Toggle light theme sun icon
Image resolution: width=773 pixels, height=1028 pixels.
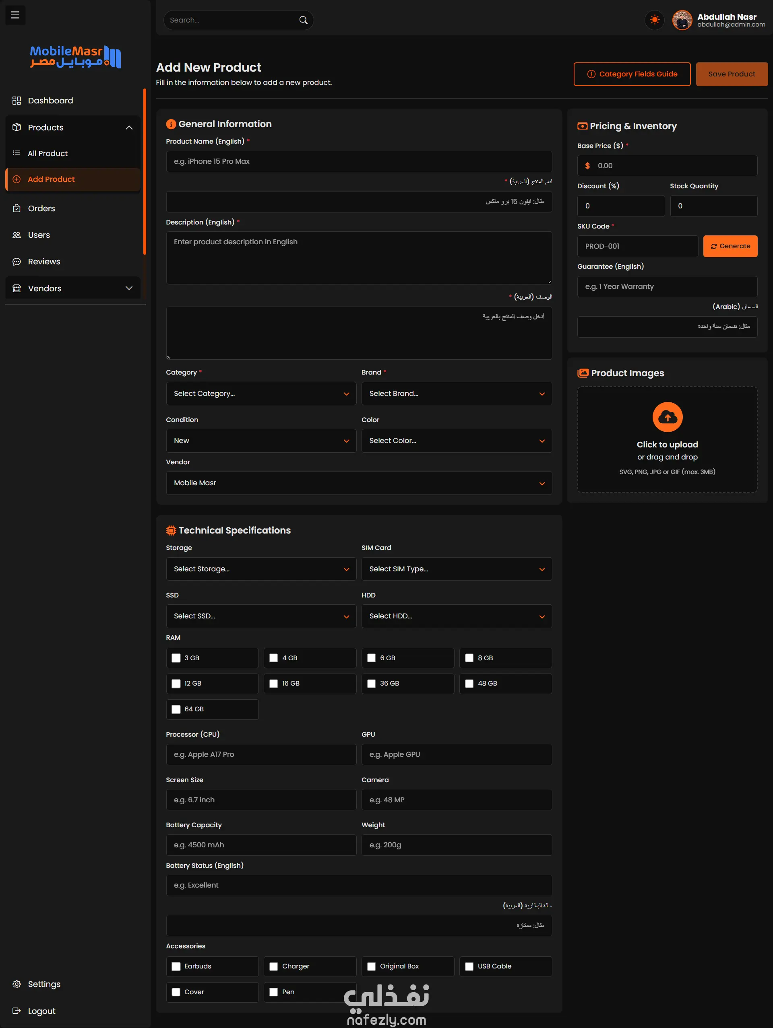click(x=654, y=20)
